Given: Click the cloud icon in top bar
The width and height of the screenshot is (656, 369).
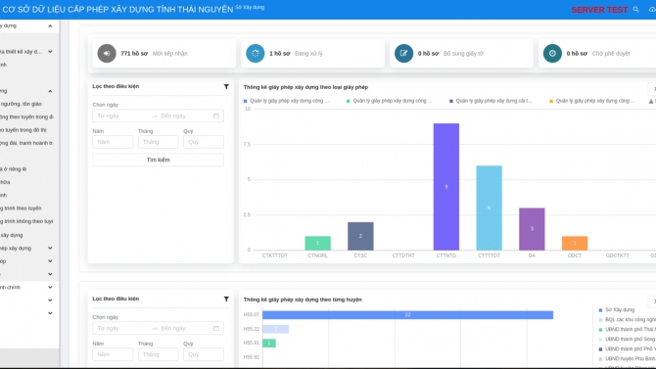Looking at the screenshot, I should (652, 9).
